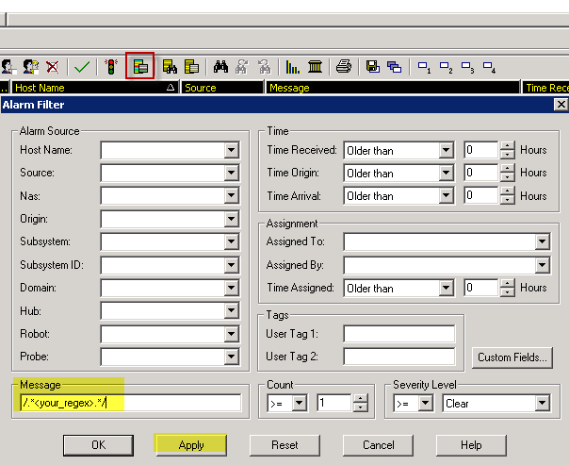This screenshot has width=569, height=465.
Task: Sort by the Host Name column header
Action: 89,88
